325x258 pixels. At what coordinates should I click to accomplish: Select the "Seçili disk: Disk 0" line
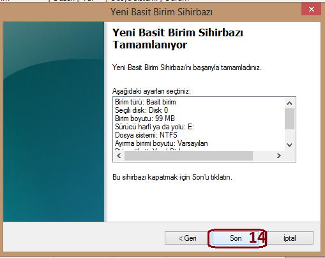pos(141,110)
